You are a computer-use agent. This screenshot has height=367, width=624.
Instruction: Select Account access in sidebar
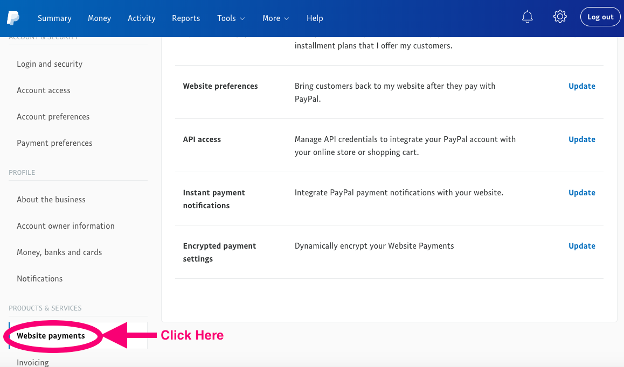coord(43,90)
